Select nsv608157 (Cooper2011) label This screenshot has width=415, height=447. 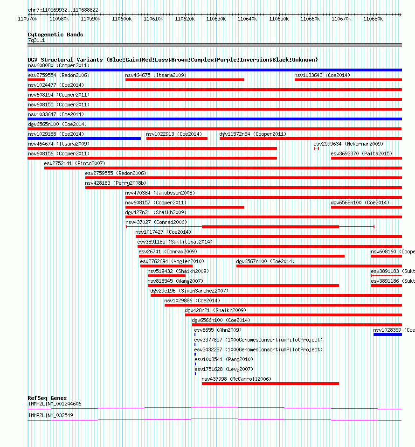point(156,203)
